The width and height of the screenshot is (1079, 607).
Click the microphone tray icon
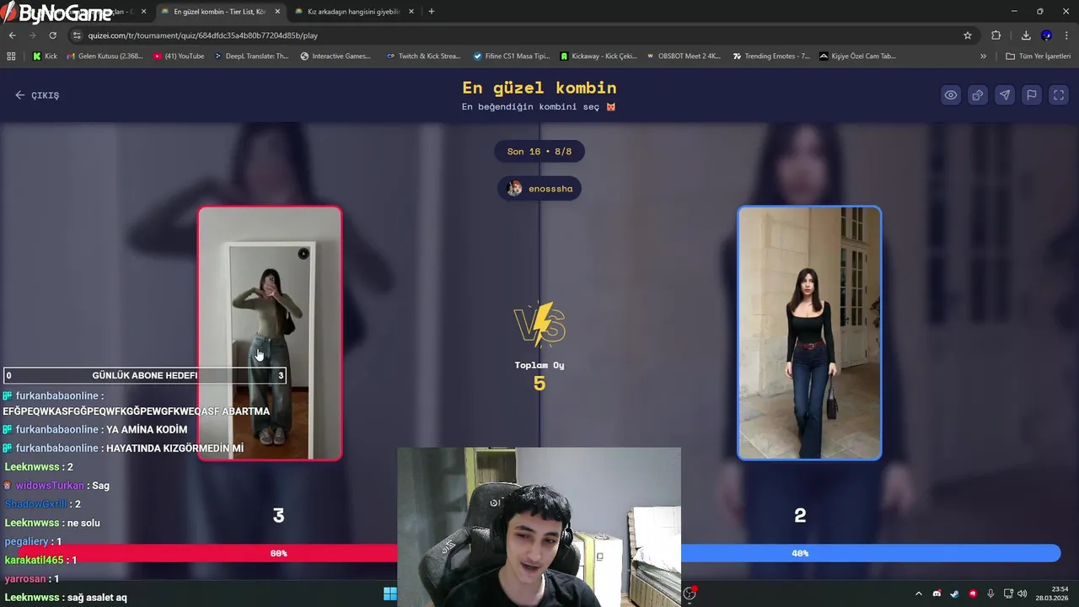point(990,594)
